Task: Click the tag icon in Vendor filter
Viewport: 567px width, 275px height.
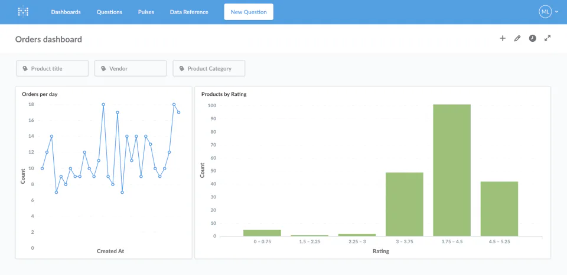Action: (x=103, y=69)
